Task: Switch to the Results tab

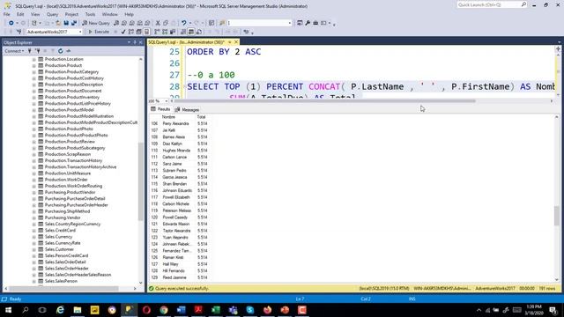Action: 160,109
